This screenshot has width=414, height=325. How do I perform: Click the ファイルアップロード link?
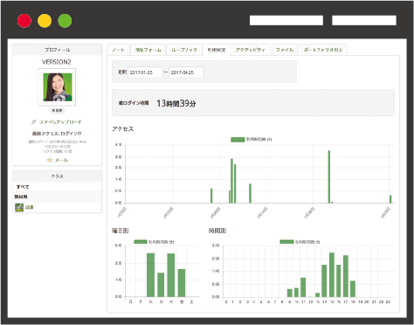point(60,122)
